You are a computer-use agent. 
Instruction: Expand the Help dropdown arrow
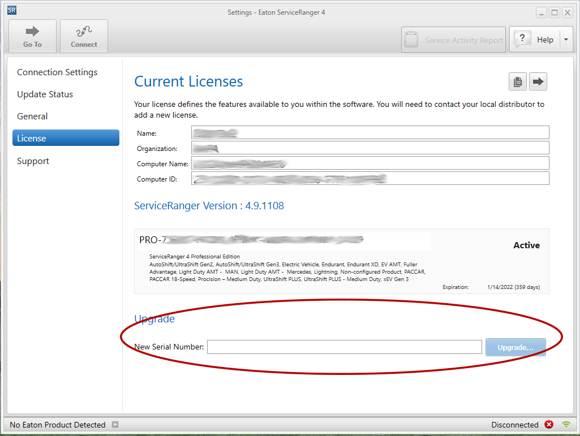566,39
